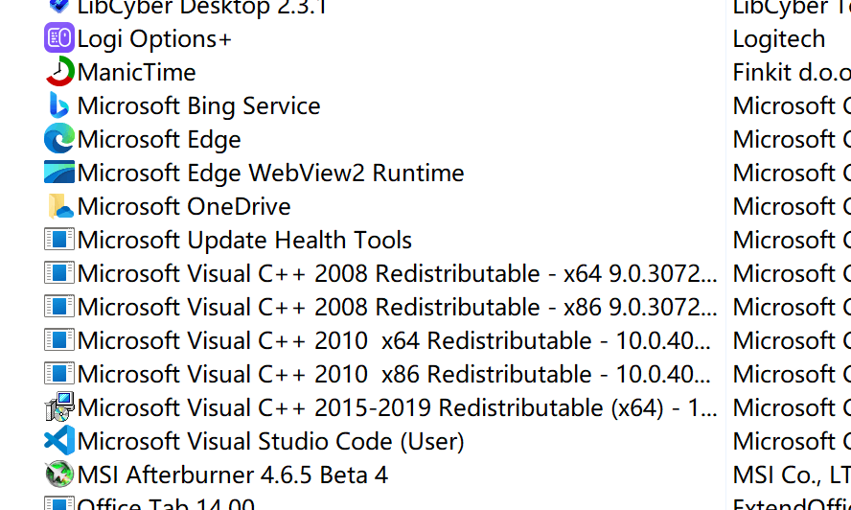Click the Finkit d.o.o publisher cell
The width and height of the screenshot is (851, 510).
click(792, 72)
